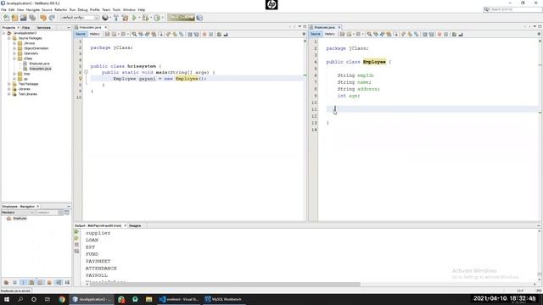Click Clean and Build Project icon

125,18
